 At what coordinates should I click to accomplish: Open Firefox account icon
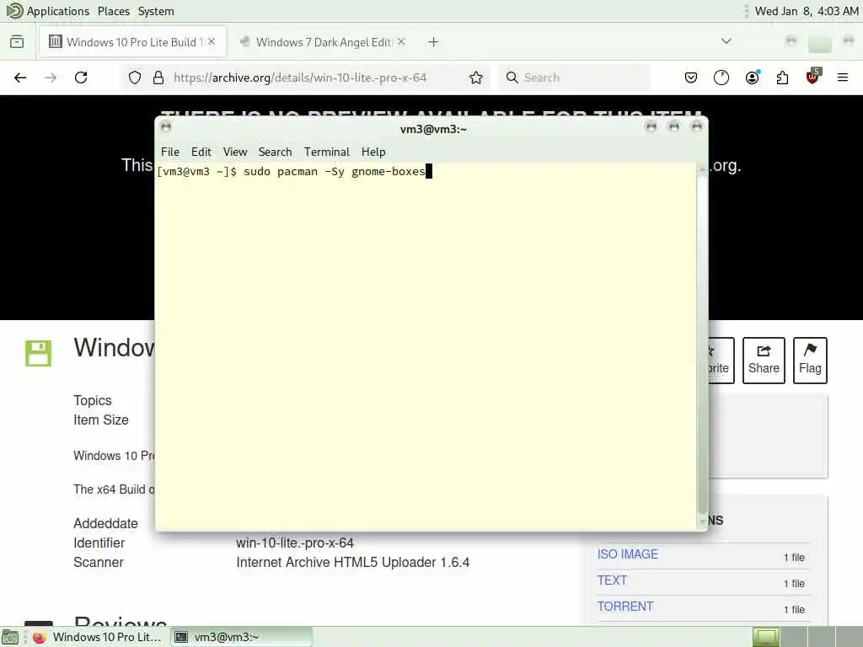pyautogui.click(x=753, y=78)
